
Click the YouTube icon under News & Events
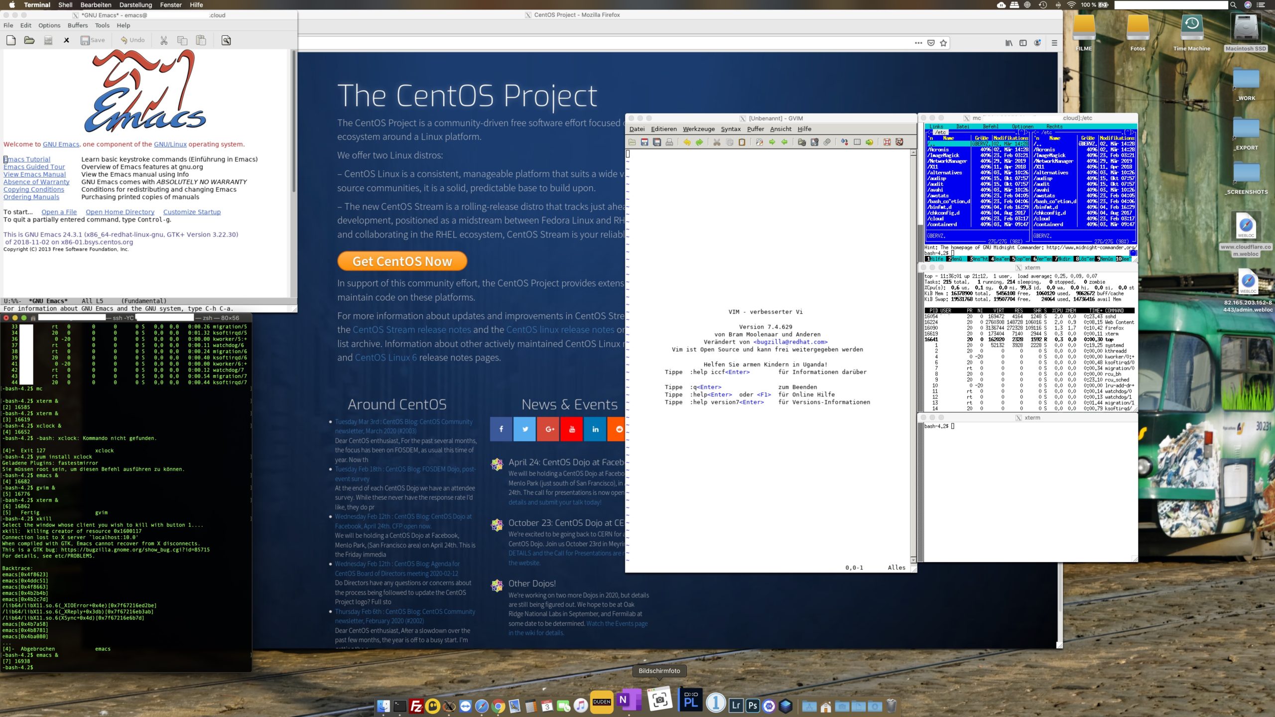click(572, 429)
